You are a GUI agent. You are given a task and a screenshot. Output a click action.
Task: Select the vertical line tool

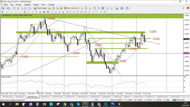pyautogui.click(x=12, y=12)
